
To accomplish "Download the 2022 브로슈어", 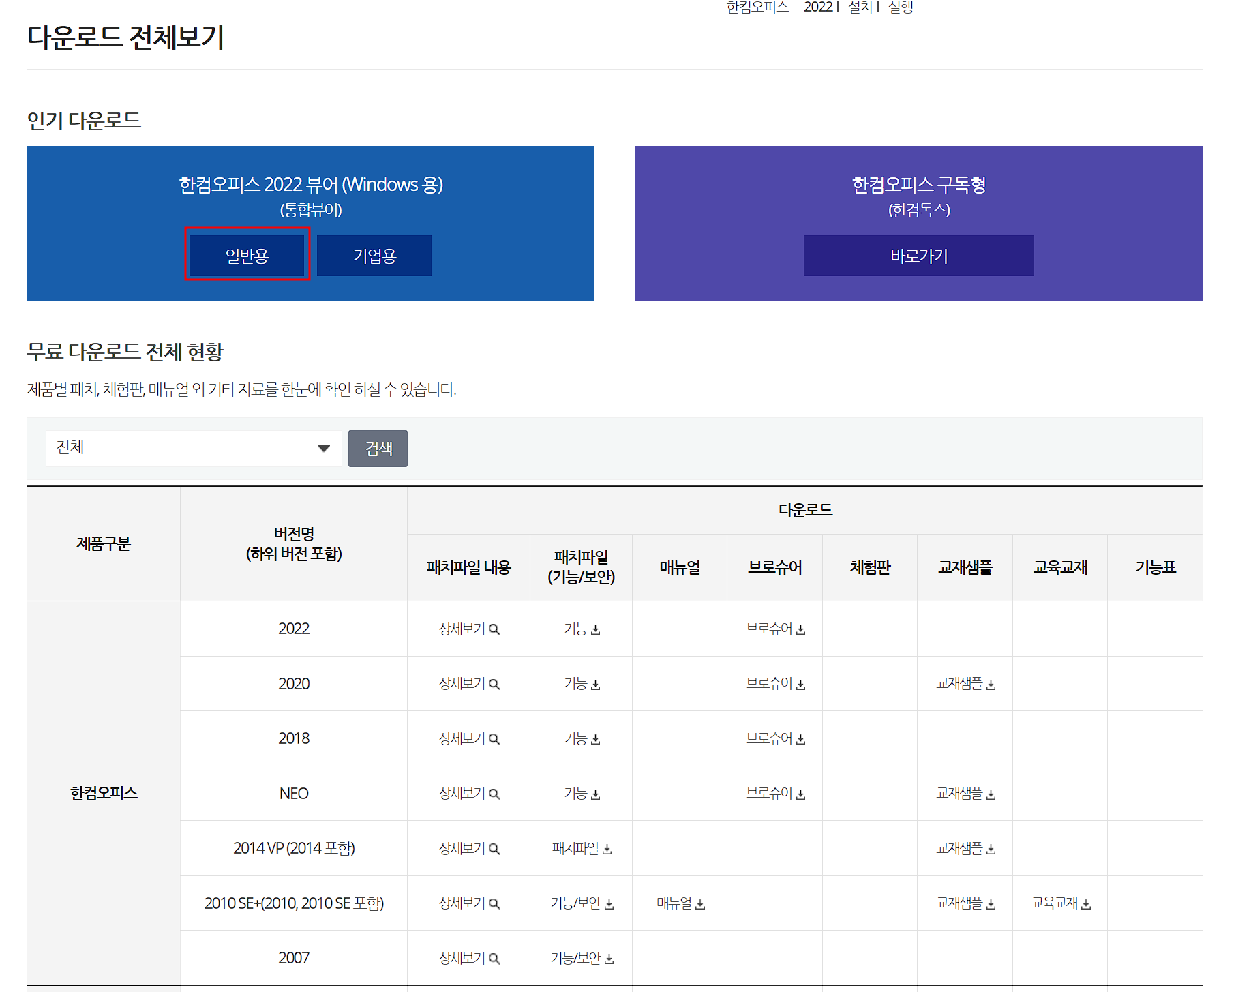I will point(774,629).
